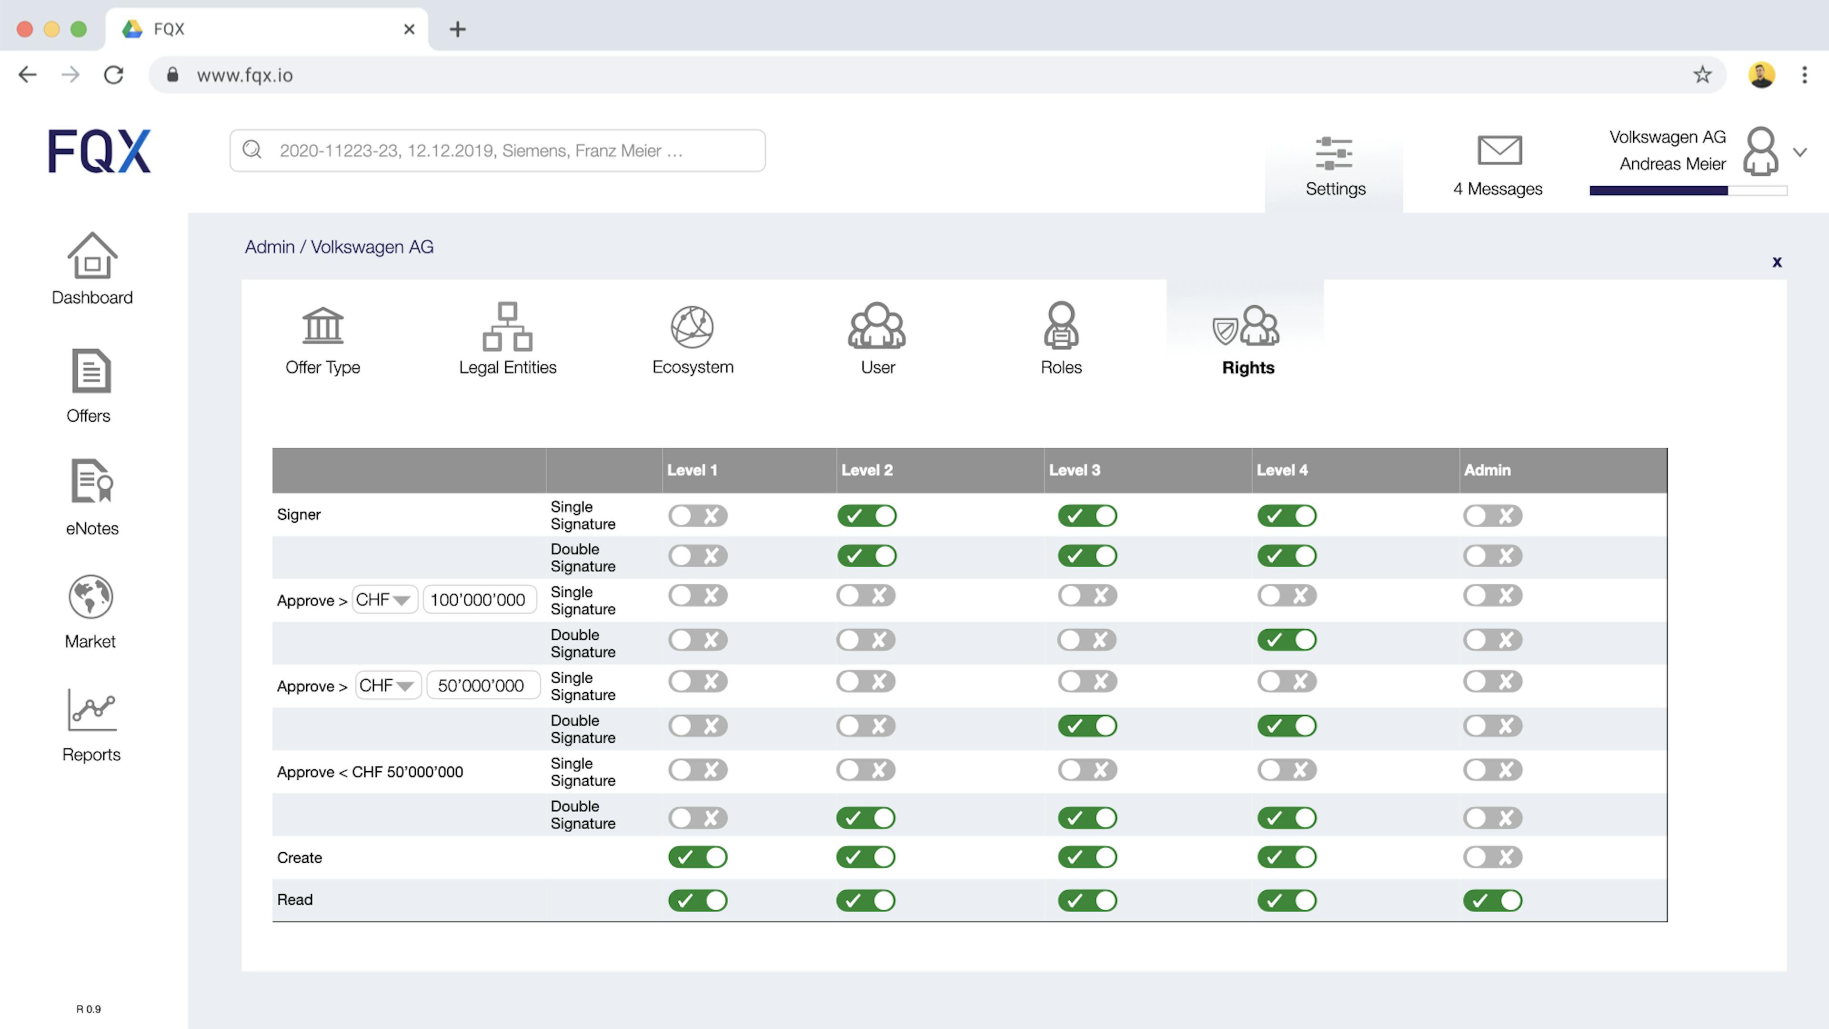1829x1029 pixels.
Task: Click the Admin / Volkswagen AG breadcrumb
Action: pyautogui.click(x=339, y=246)
